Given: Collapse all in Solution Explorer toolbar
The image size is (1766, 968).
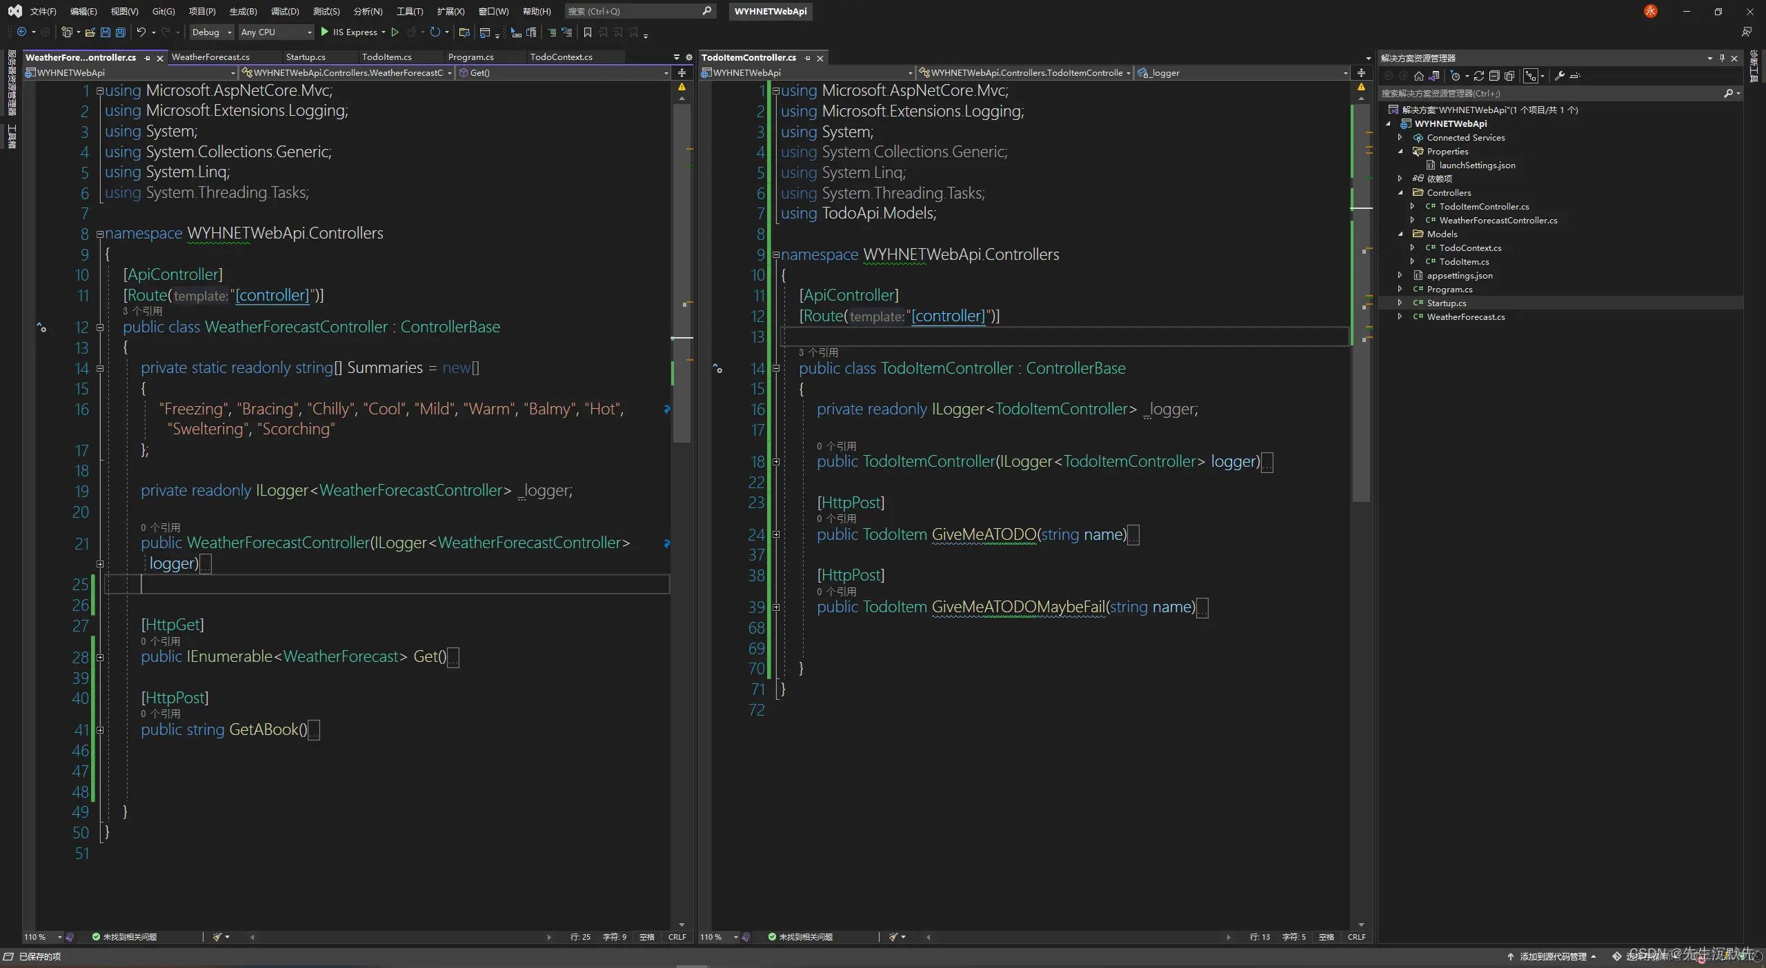Looking at the screenshot, I should point(1494,76).
